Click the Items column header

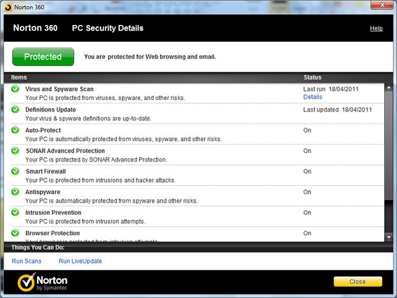click(x=19, y=78)
